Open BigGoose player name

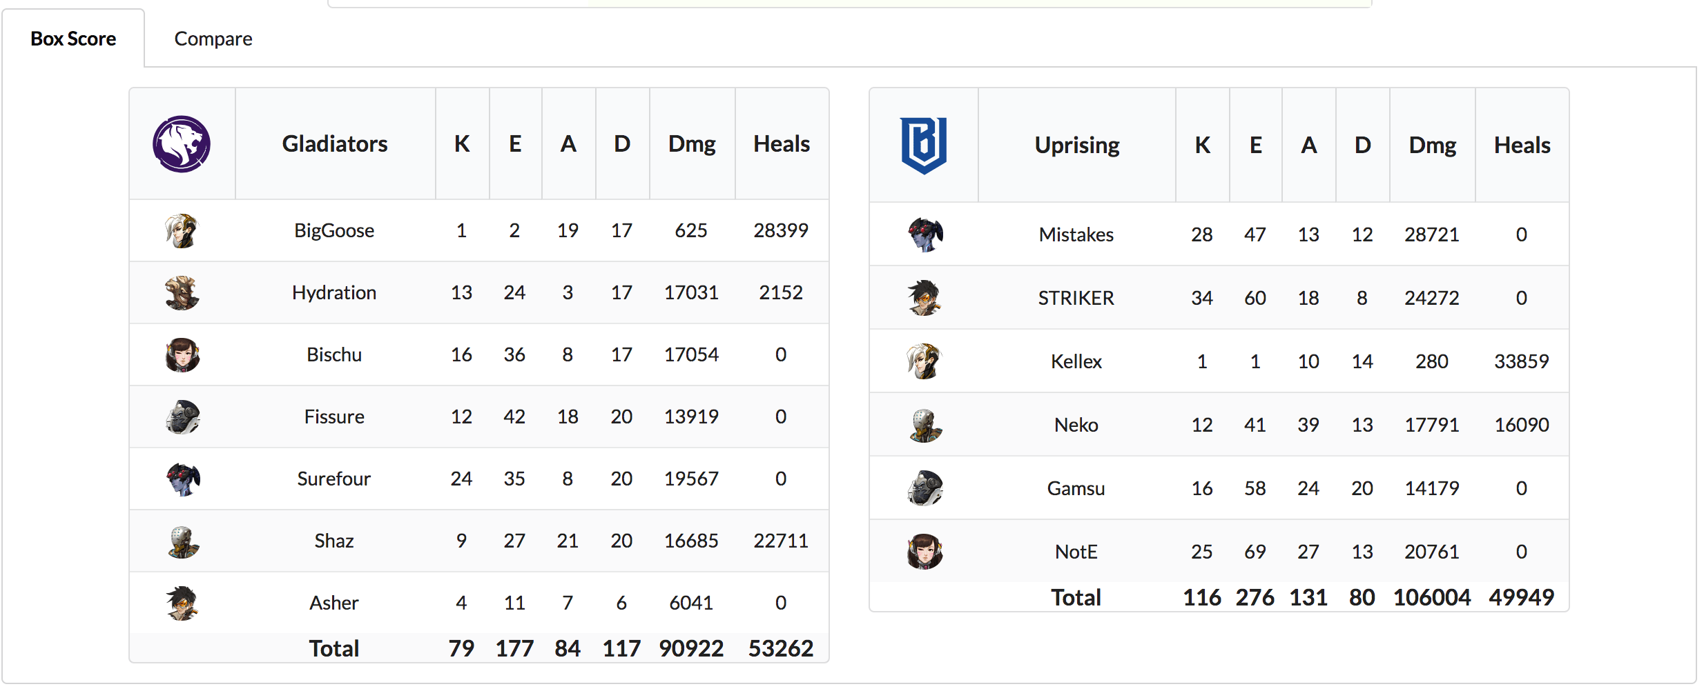coord(334,230)
